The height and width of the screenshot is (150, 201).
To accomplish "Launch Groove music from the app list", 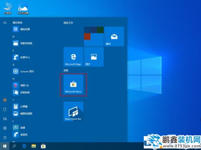I will pyautogui.click(x=23, y=71).
